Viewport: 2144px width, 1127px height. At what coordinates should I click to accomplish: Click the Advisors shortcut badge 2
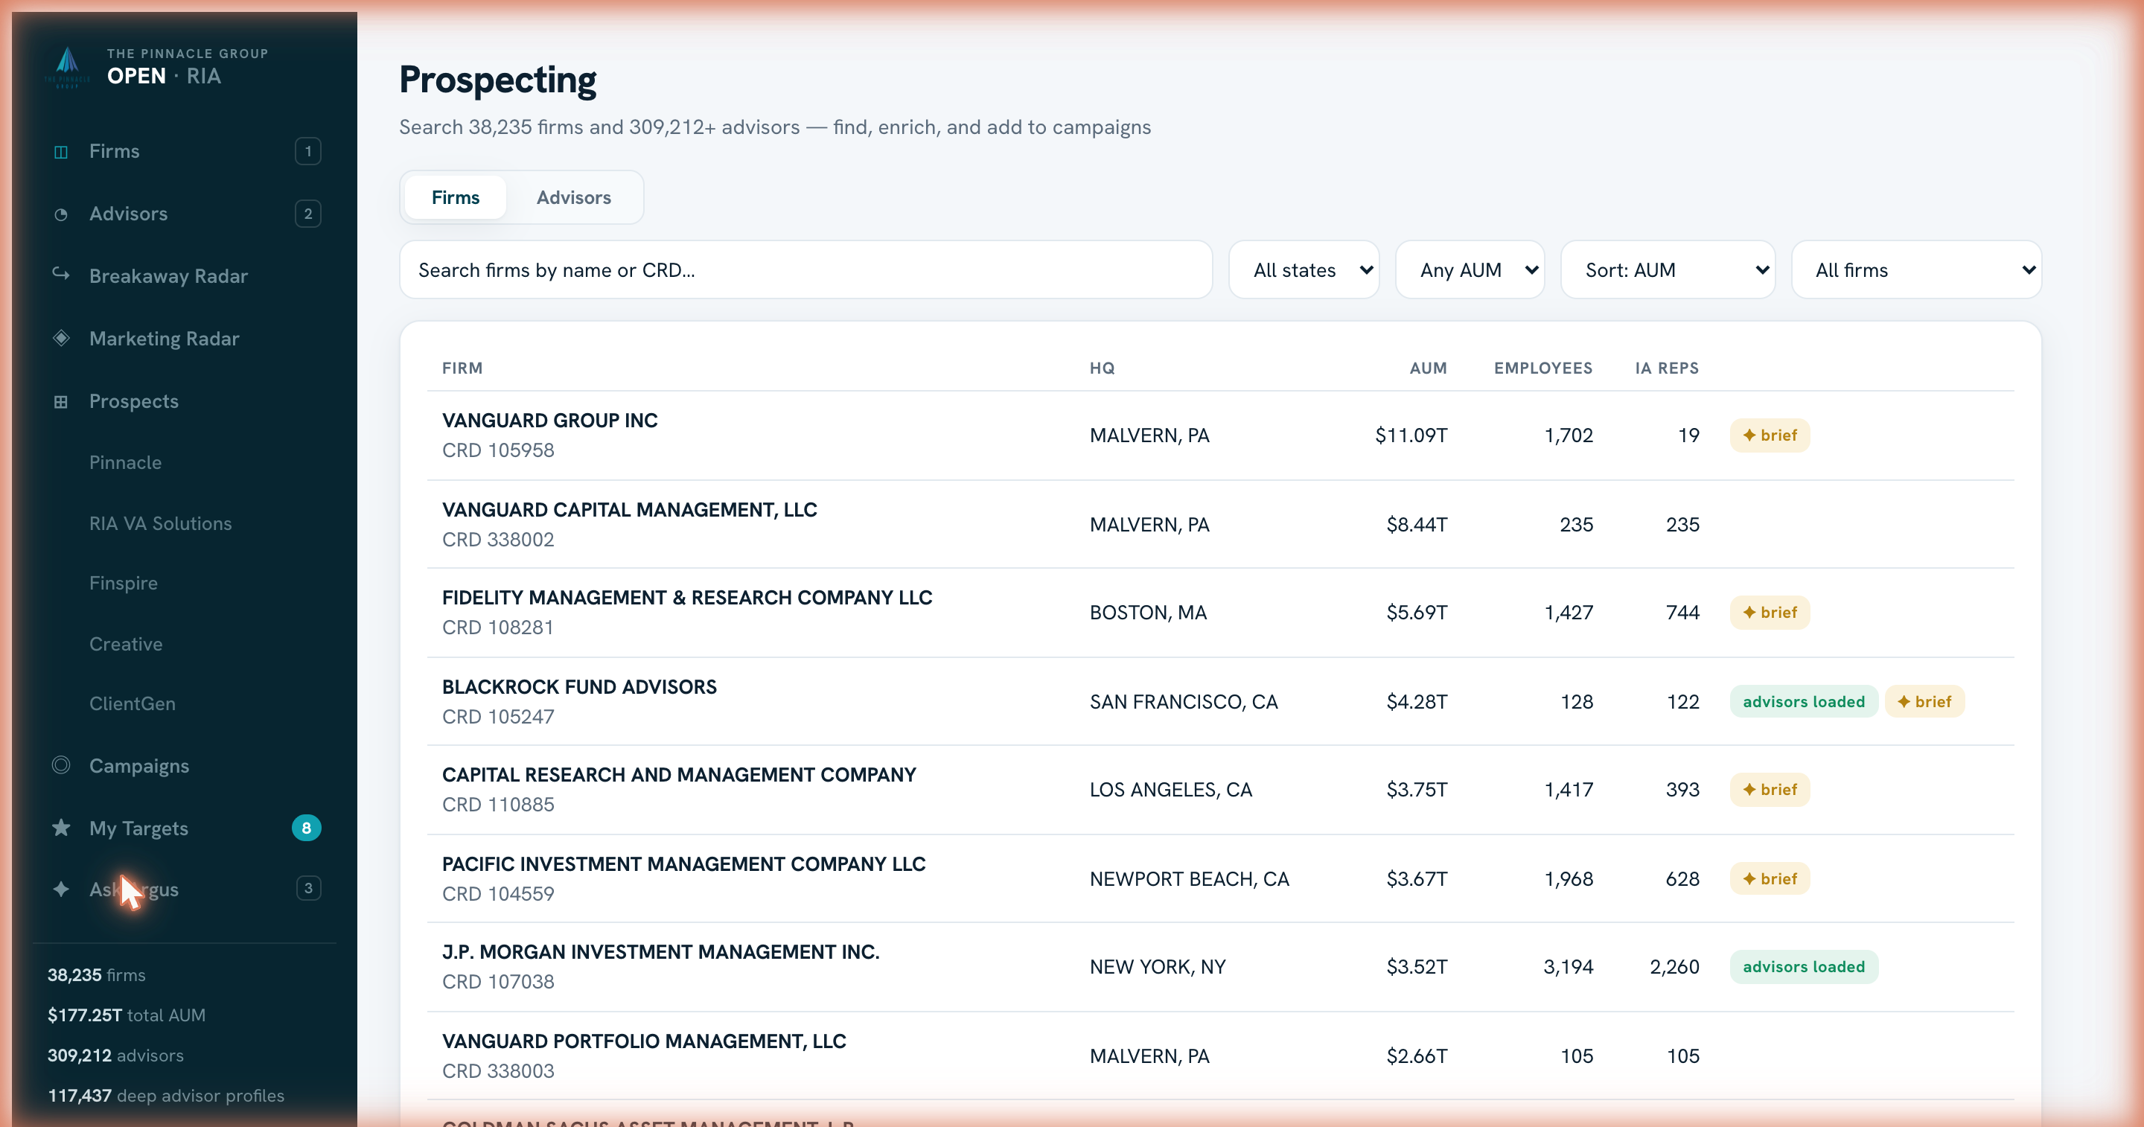308,214
